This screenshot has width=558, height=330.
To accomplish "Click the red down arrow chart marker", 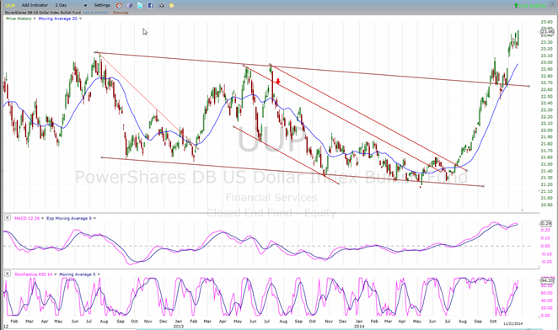I will [278, 82].
